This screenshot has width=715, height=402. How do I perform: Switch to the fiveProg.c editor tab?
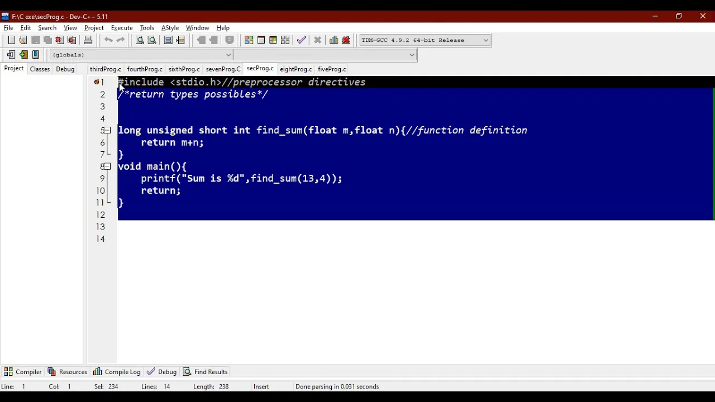tap(332, 69)
